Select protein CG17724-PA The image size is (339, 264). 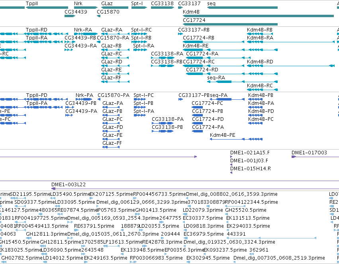coord(208,127)
